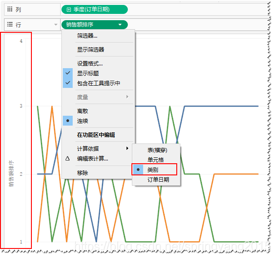The image size is (275, 257).
Task: Open 编辑表计算... menu item
Action: [98, 159]
